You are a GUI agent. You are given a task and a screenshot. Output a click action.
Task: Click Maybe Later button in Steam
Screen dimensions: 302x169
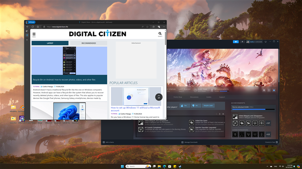[208, 106]
